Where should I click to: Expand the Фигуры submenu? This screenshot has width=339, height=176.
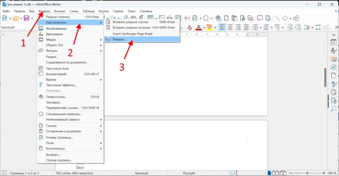click(71, 51)
